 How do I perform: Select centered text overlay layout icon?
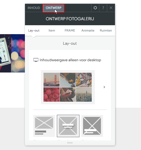pos(68,126)
